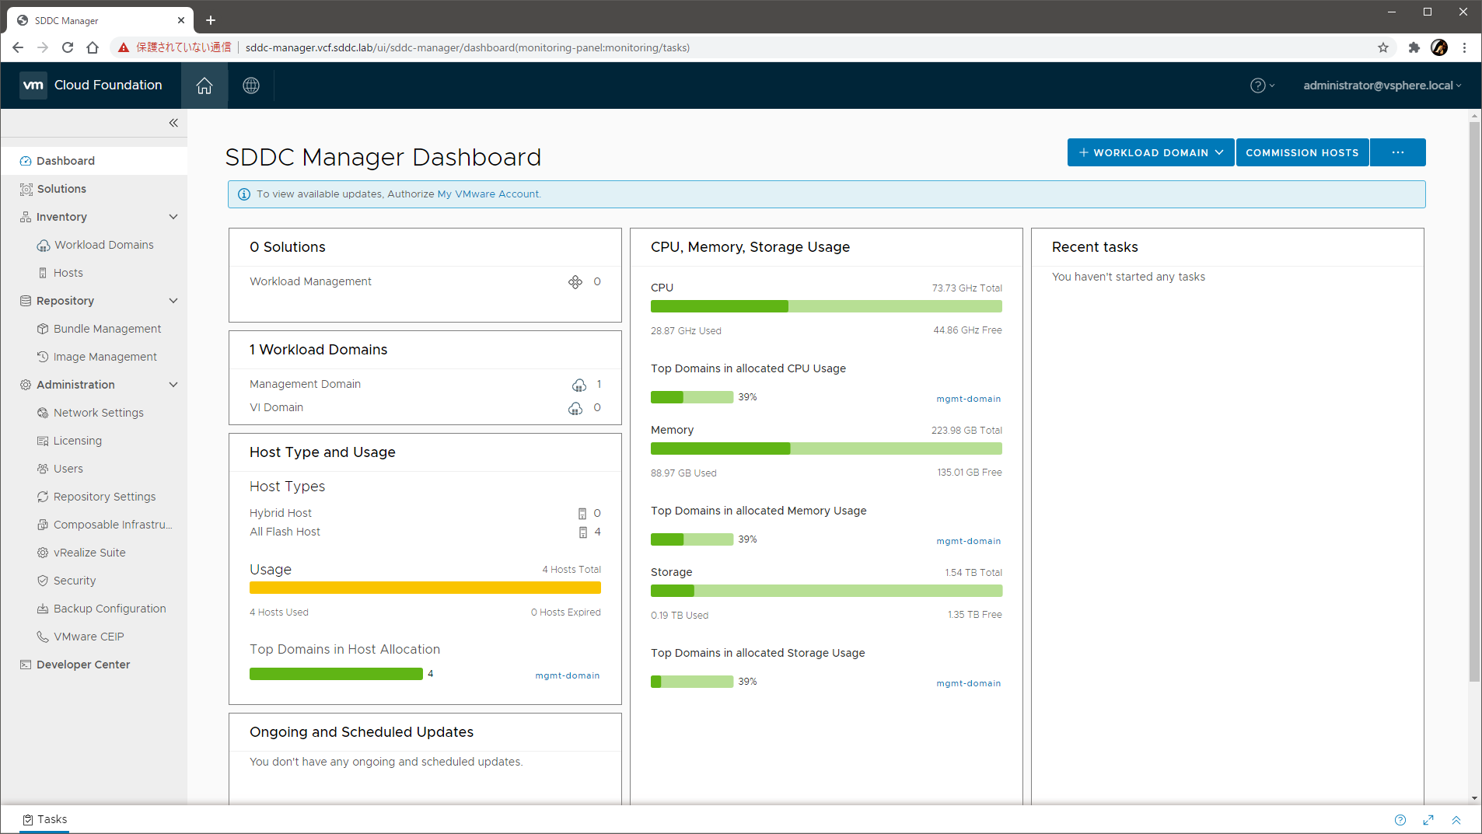Open the vRealize Suite icon

(44, 552)
